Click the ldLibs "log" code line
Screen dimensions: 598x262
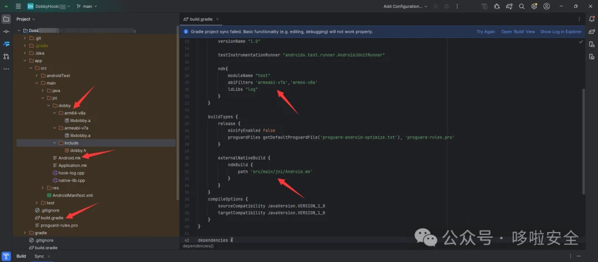tap(243, 89)
